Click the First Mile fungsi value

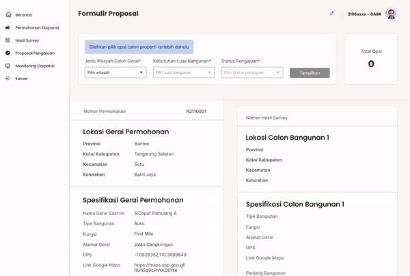[143, 234]
